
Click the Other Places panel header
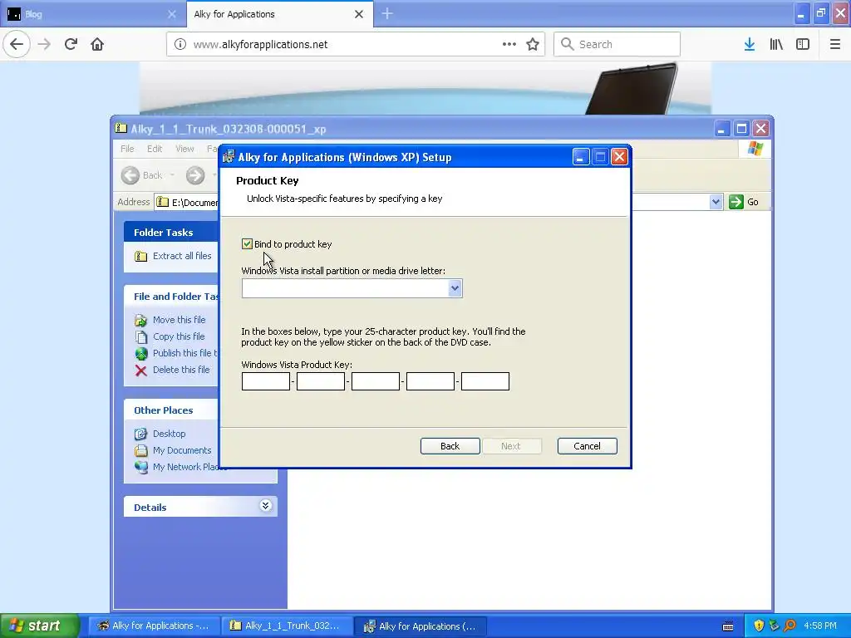[171, 410]
